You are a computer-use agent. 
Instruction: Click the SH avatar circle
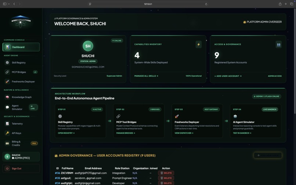(88, 46)
